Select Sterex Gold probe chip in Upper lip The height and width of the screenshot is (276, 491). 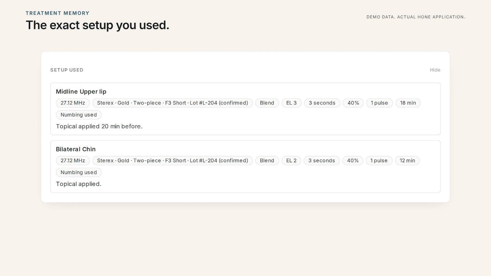tap(173, 103)
